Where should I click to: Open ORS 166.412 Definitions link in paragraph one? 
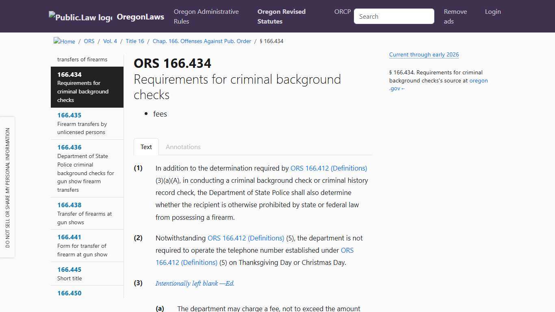(328, 168)
